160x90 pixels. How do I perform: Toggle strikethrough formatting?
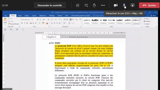tap(31, 23)
